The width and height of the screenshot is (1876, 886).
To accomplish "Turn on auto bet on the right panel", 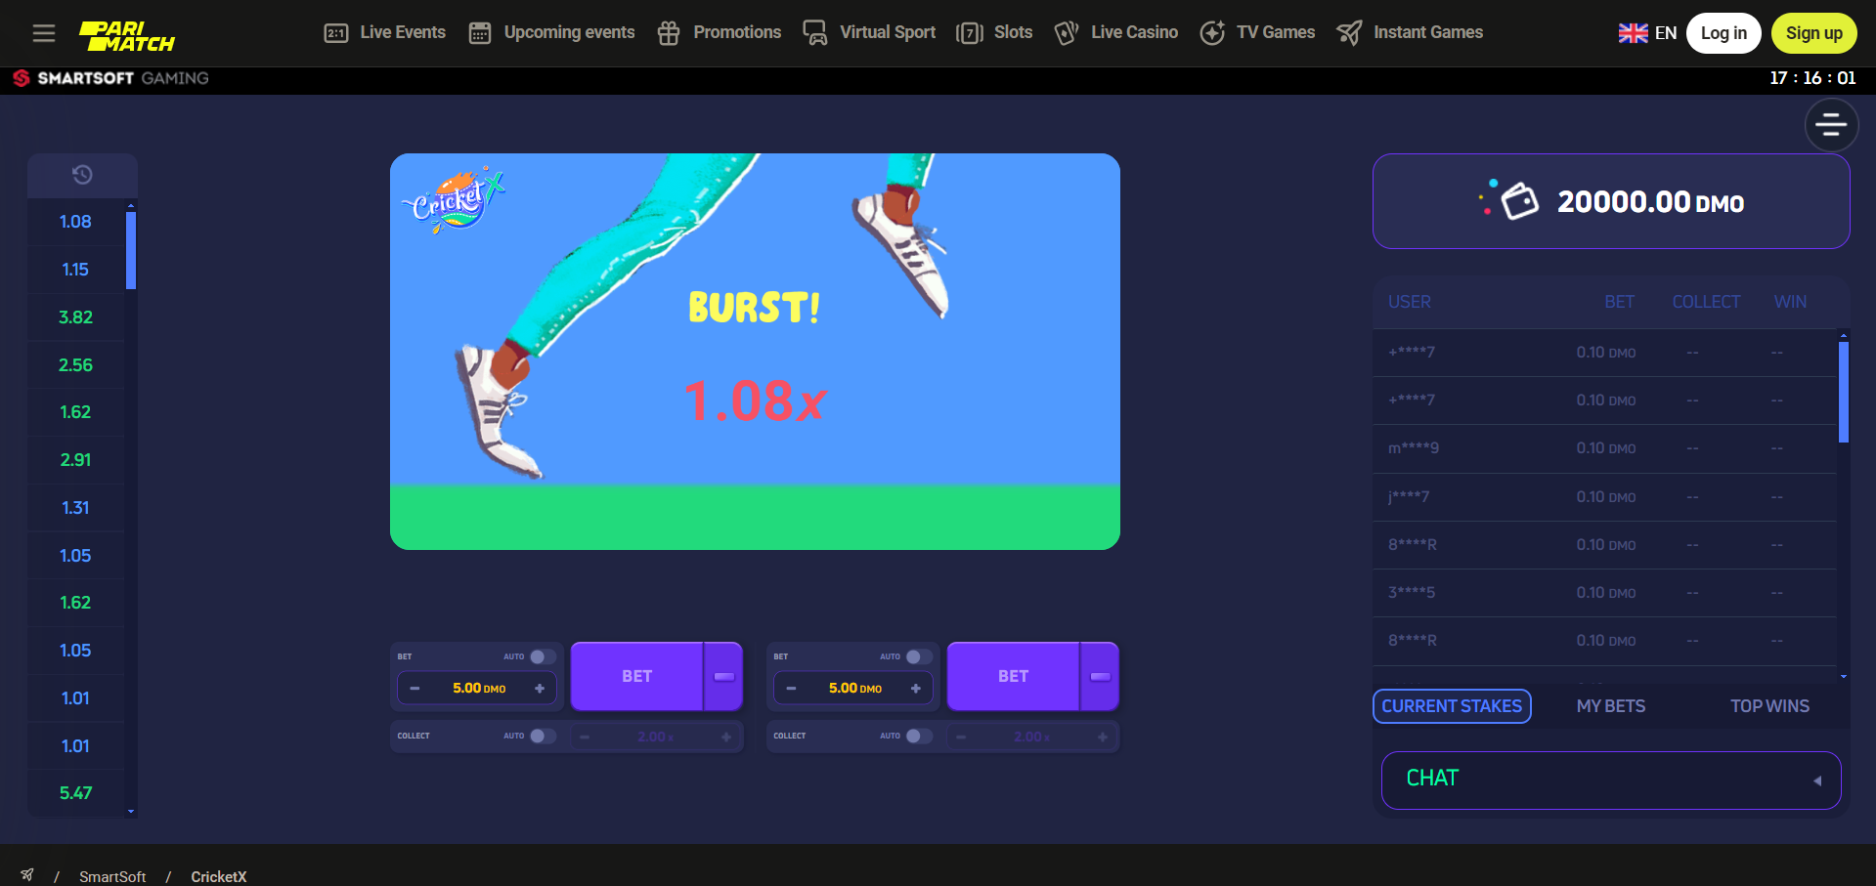I will (x=918, y=656).
